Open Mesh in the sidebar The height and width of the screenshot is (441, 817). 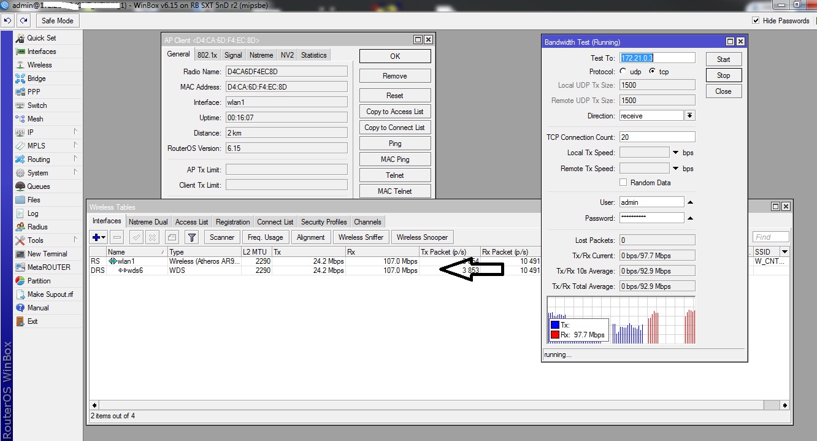[x=35, y=119]
